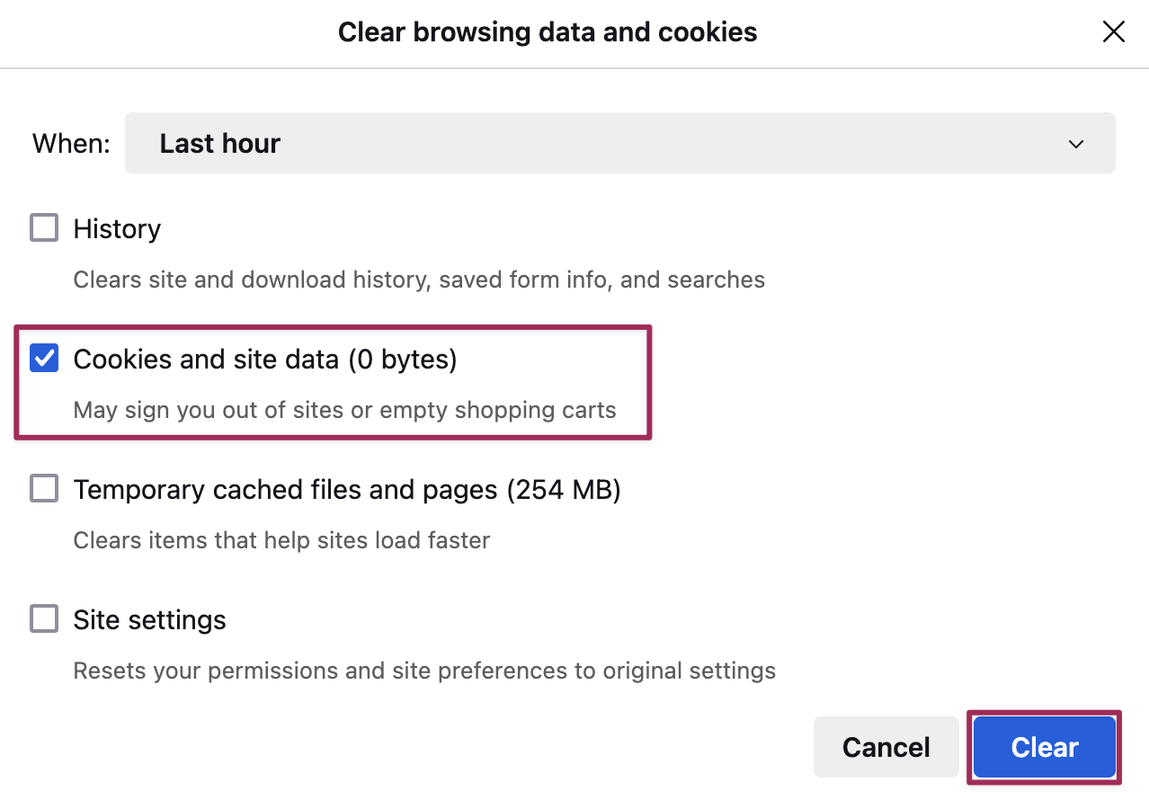Click the History description about saved form info
This screenshot has width=1149, height=809.
click(x=419, y=280)
